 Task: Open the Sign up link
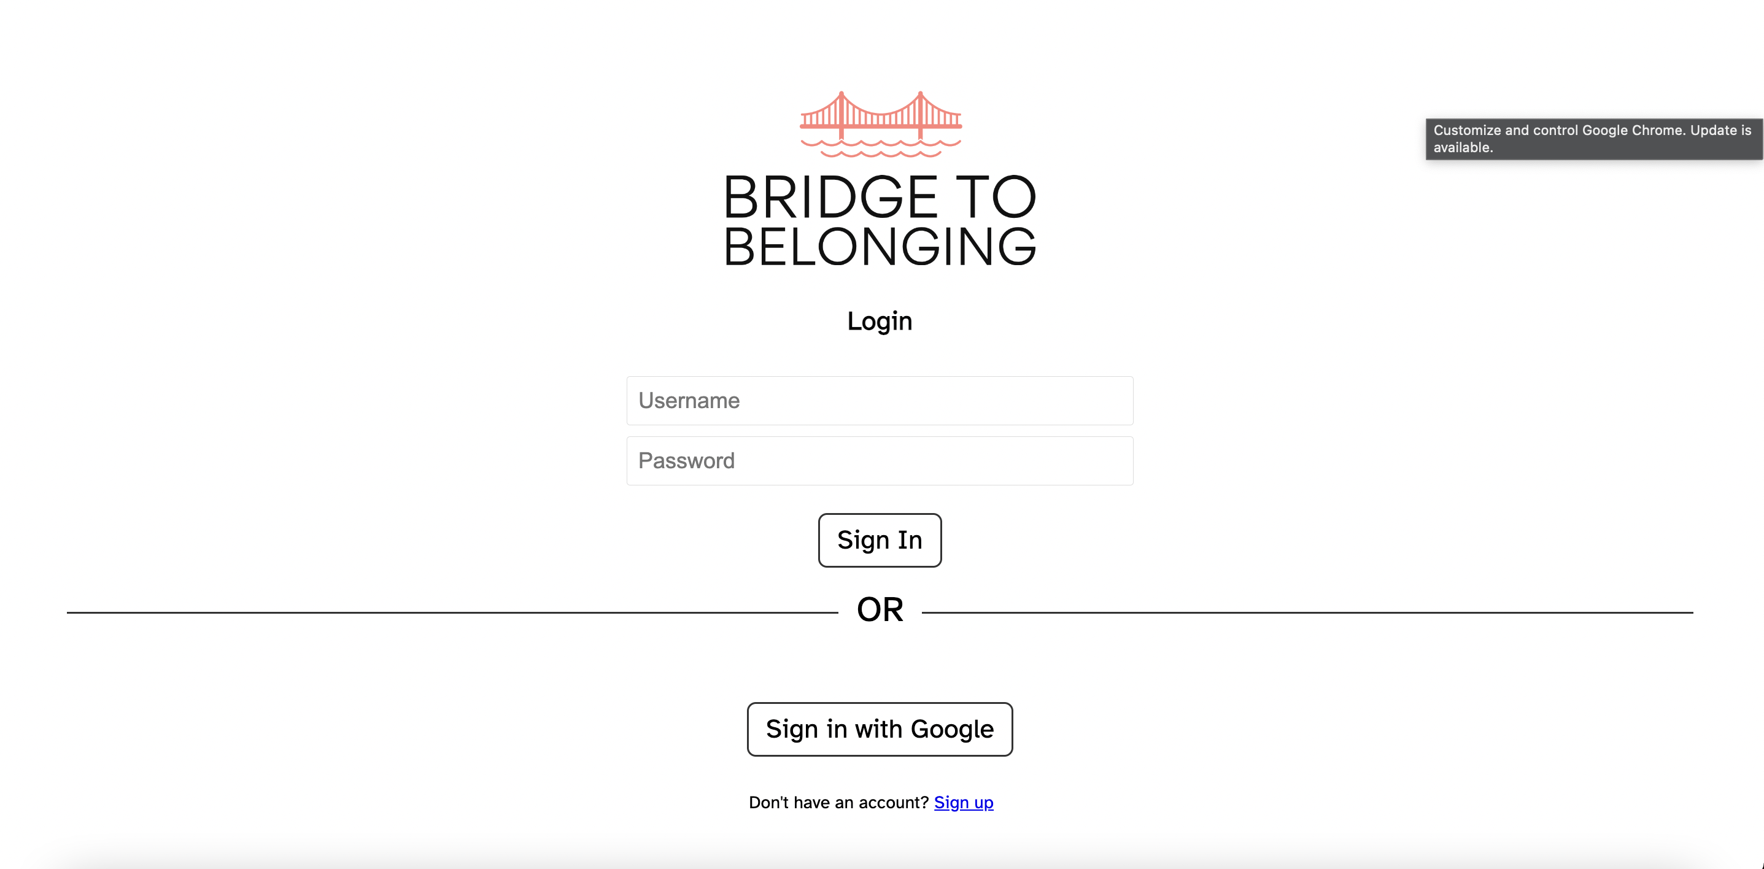click(x=964, y=802)
